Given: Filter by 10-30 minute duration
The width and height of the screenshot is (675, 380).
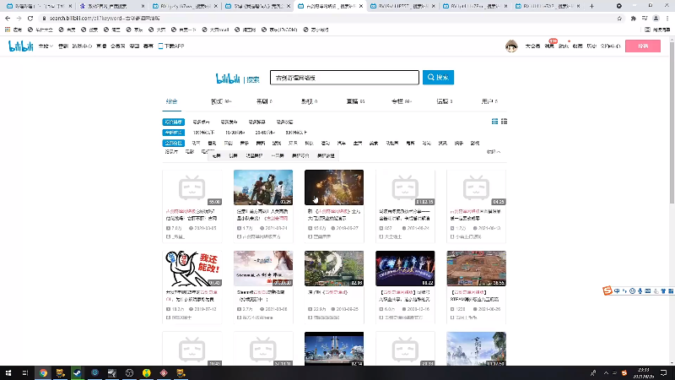Looking at the screenshot, I should [235, 133].
